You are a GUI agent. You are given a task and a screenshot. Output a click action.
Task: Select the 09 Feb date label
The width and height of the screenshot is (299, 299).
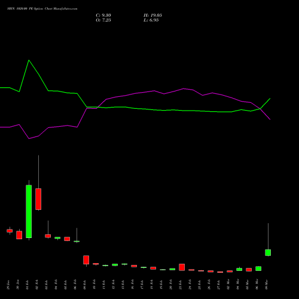[85, 285]
